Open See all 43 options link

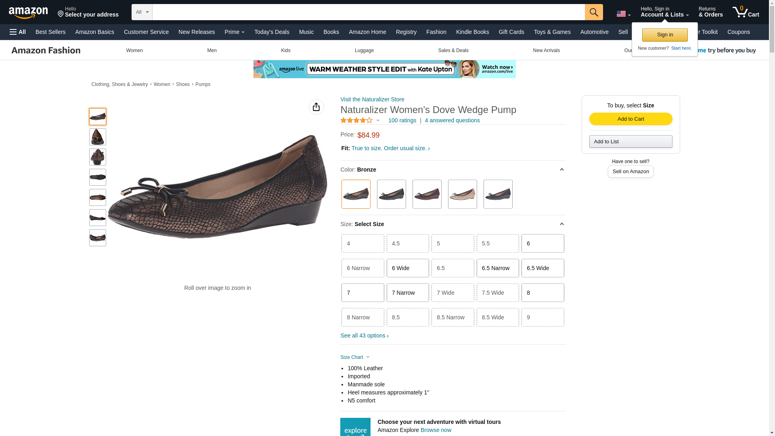click(364, 335)
